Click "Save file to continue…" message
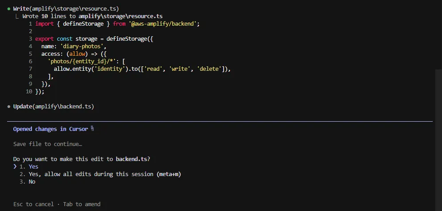 pos(47,144)
